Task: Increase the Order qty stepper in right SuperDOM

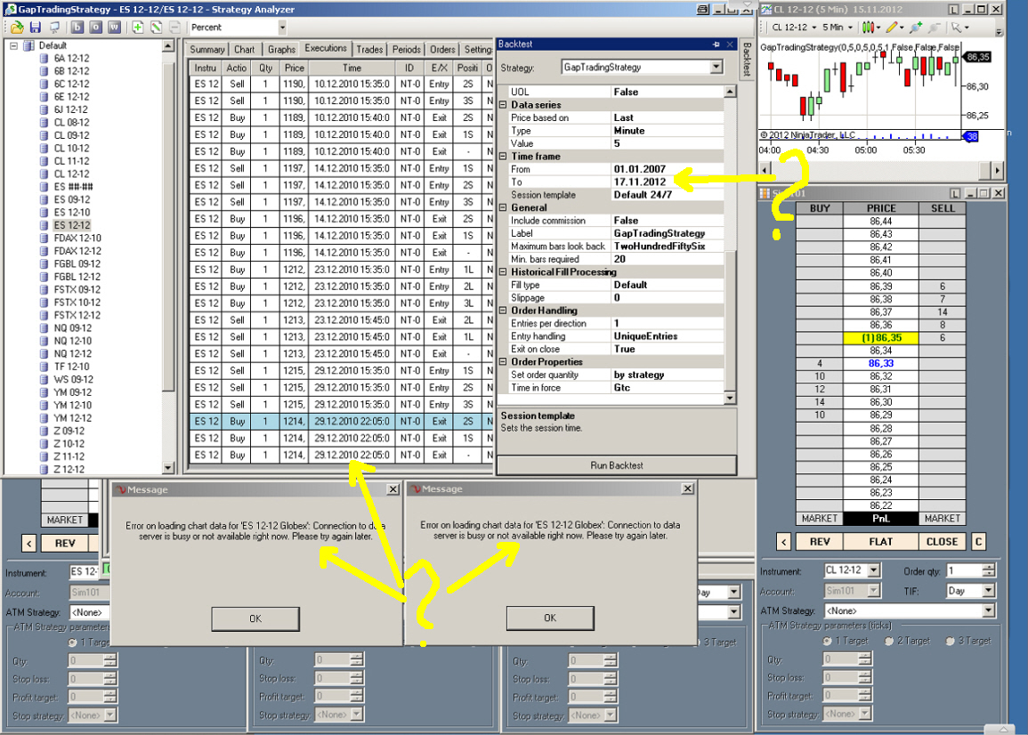Action: (990, 567)
